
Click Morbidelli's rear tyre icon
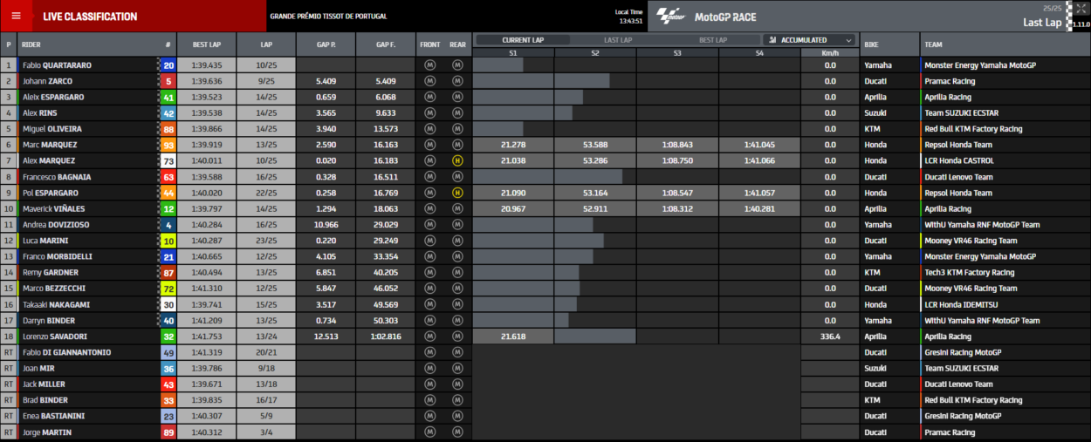[457, 257]
